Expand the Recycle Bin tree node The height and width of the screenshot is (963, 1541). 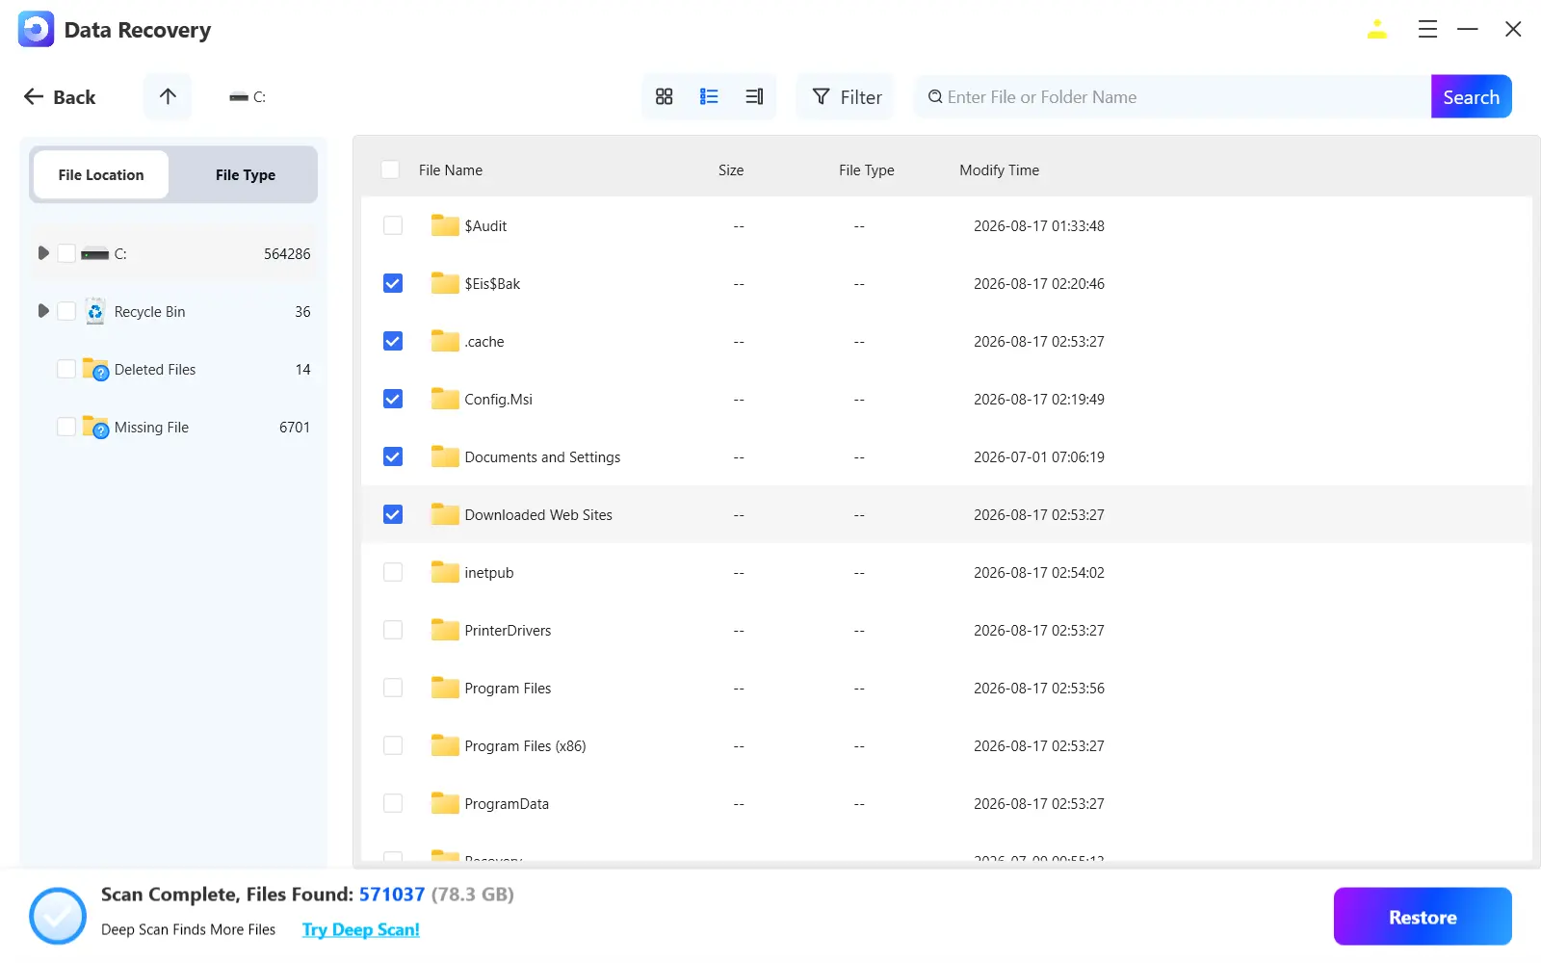[x=43, y=311]
